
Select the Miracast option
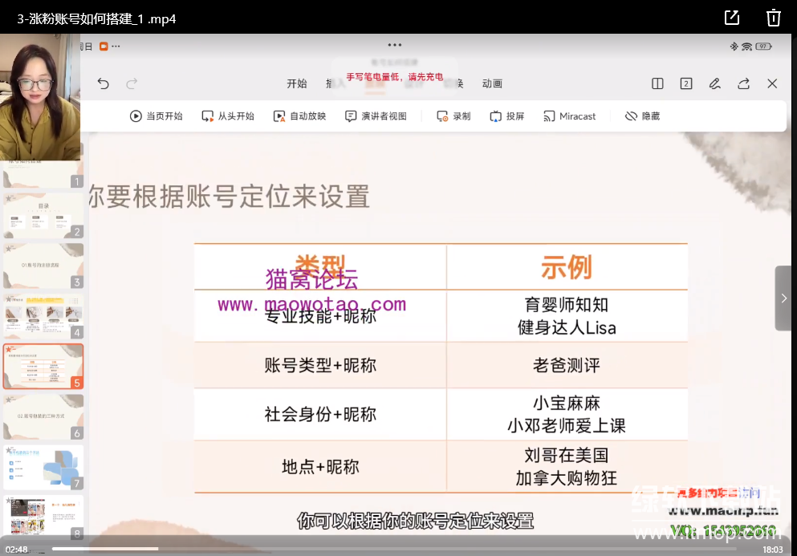point(569,116)
